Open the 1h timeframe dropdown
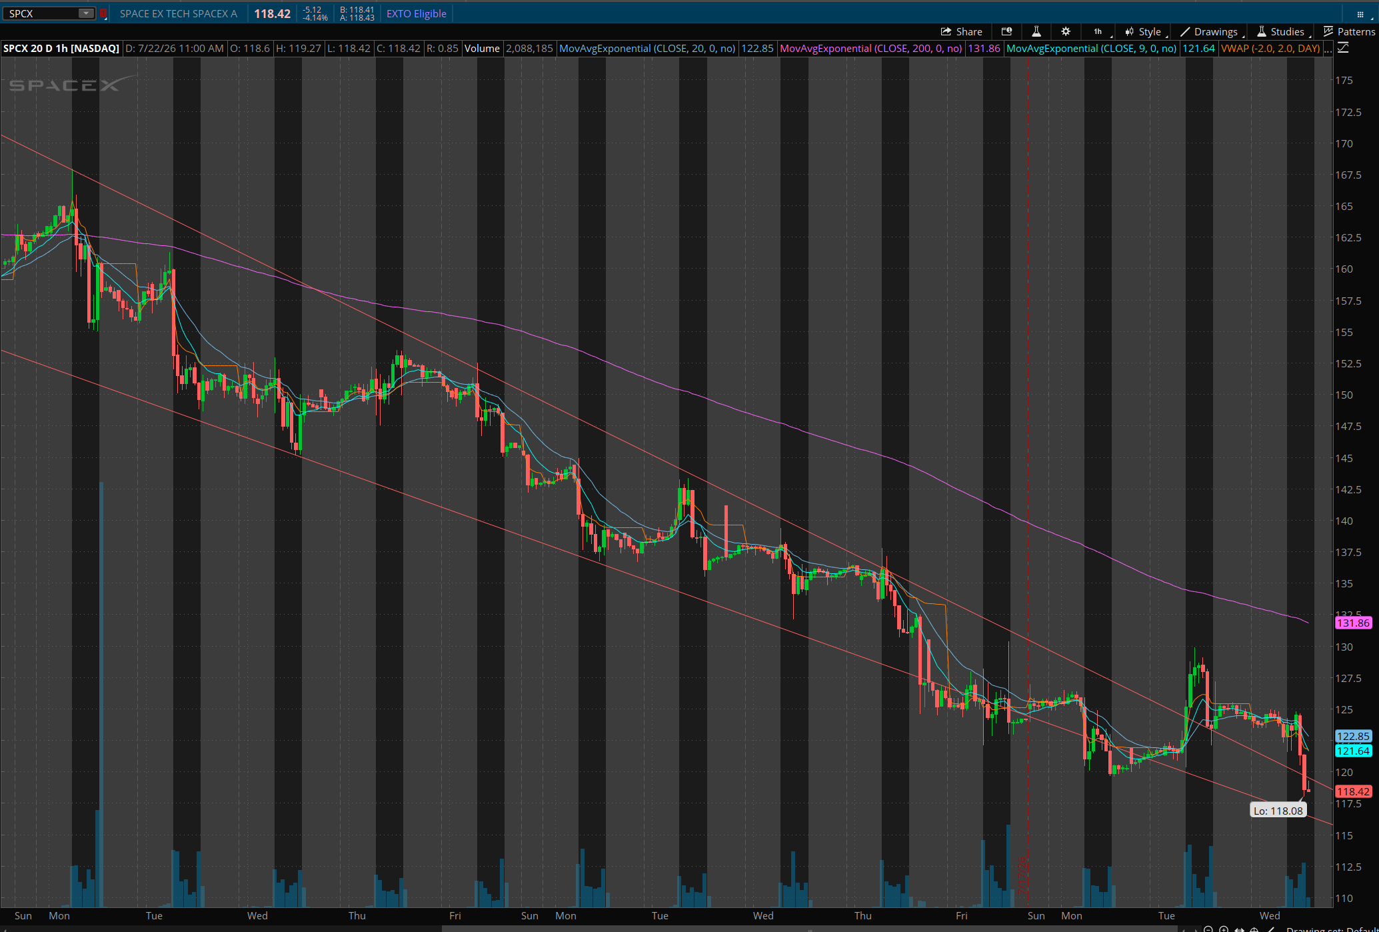This screenshot has height=932, width=1379. pyautogui.click(x=1099, y=31)
